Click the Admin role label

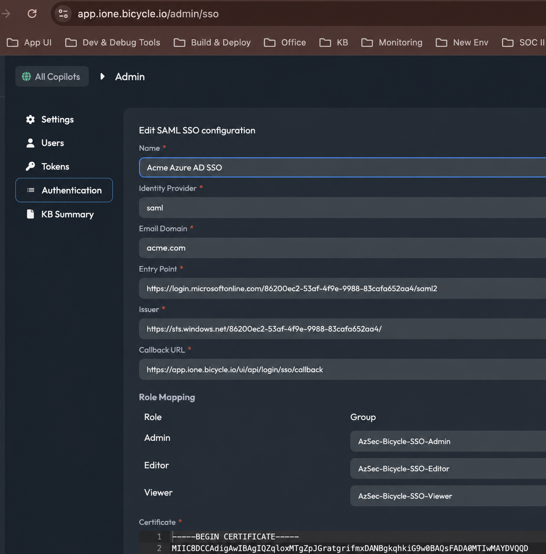coord(157,438)
